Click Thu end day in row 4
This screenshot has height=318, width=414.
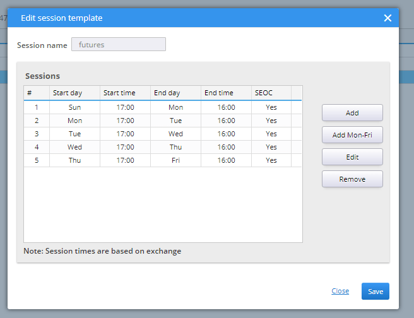175,147
